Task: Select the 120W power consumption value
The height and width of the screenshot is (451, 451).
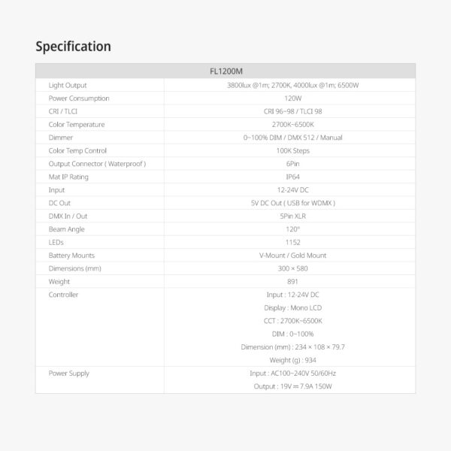Action: 293,98
